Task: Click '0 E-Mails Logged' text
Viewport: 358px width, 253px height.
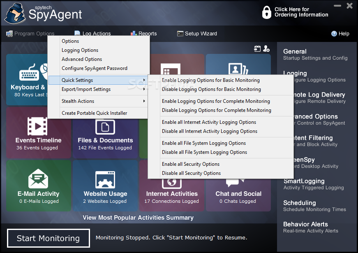Action: tap(39, 201)
